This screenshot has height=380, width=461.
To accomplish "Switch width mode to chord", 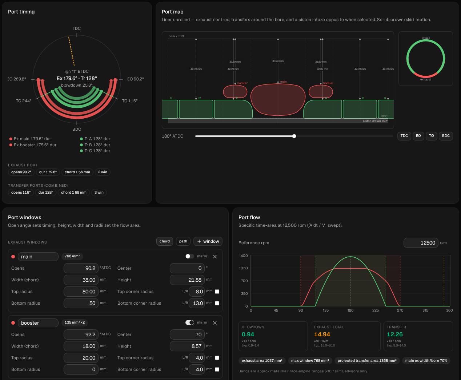I will [165, 241].
